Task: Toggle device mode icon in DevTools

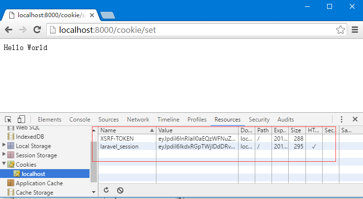Action: [x=21, y=119]
